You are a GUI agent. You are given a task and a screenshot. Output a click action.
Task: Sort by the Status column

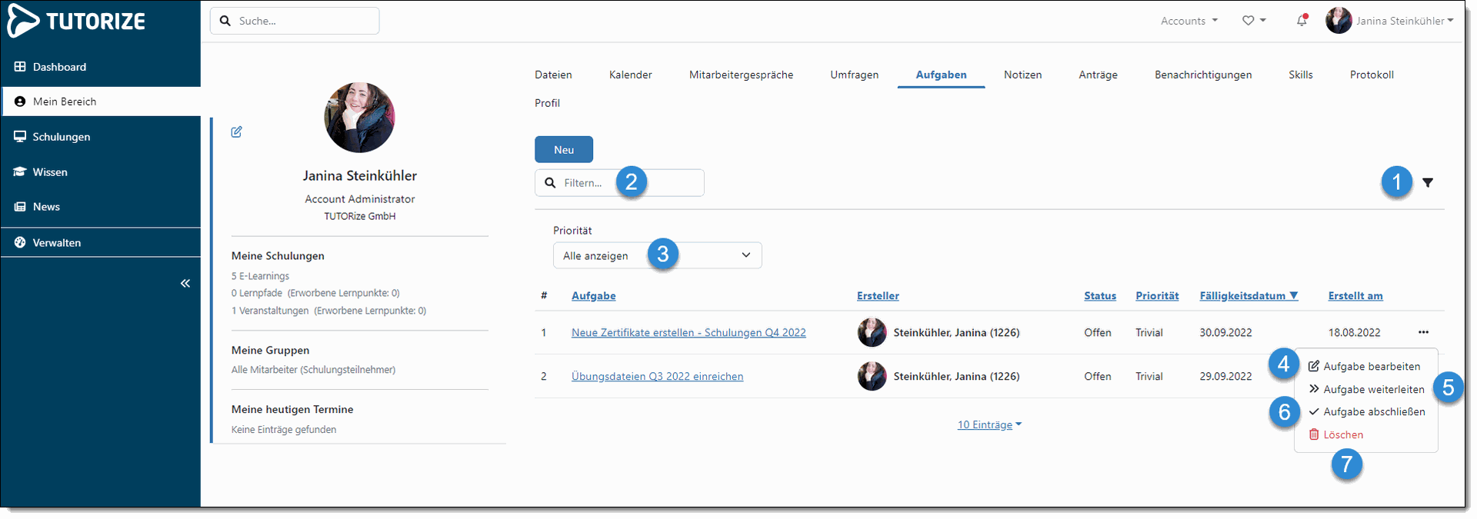1100,296
